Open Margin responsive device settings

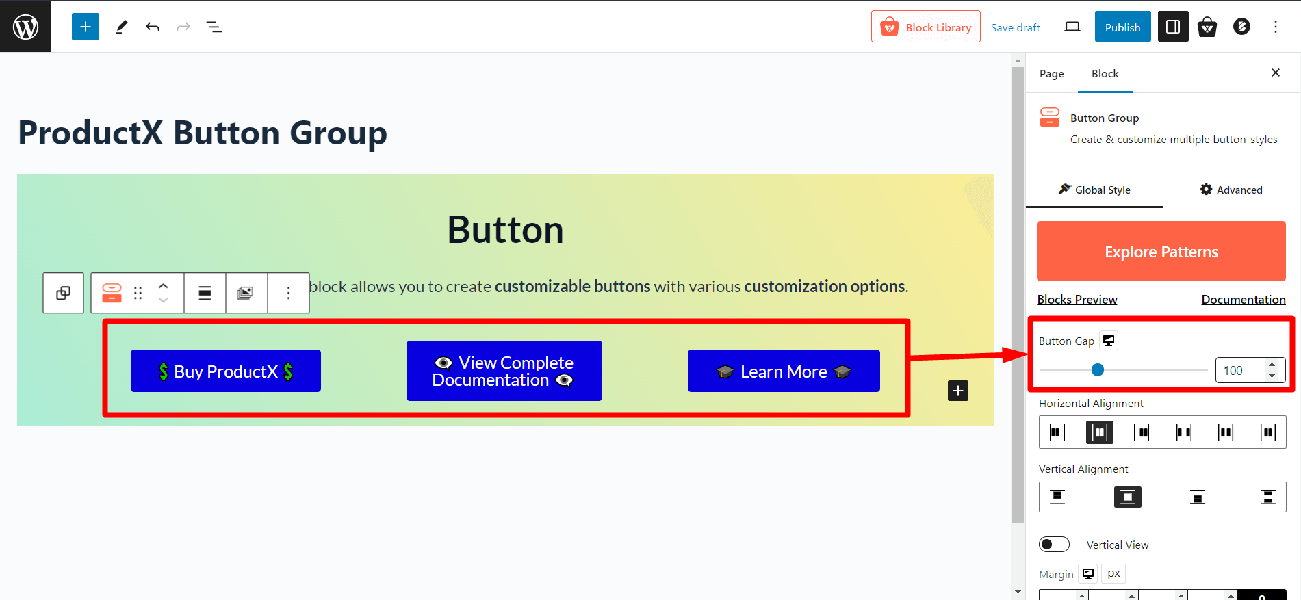click(1087, 573)
